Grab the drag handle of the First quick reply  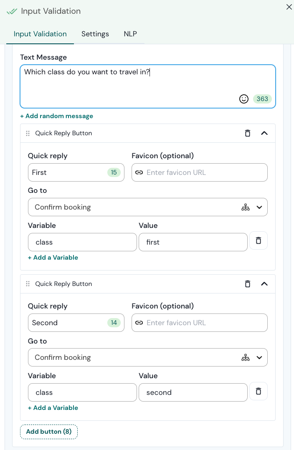[28, 134]
